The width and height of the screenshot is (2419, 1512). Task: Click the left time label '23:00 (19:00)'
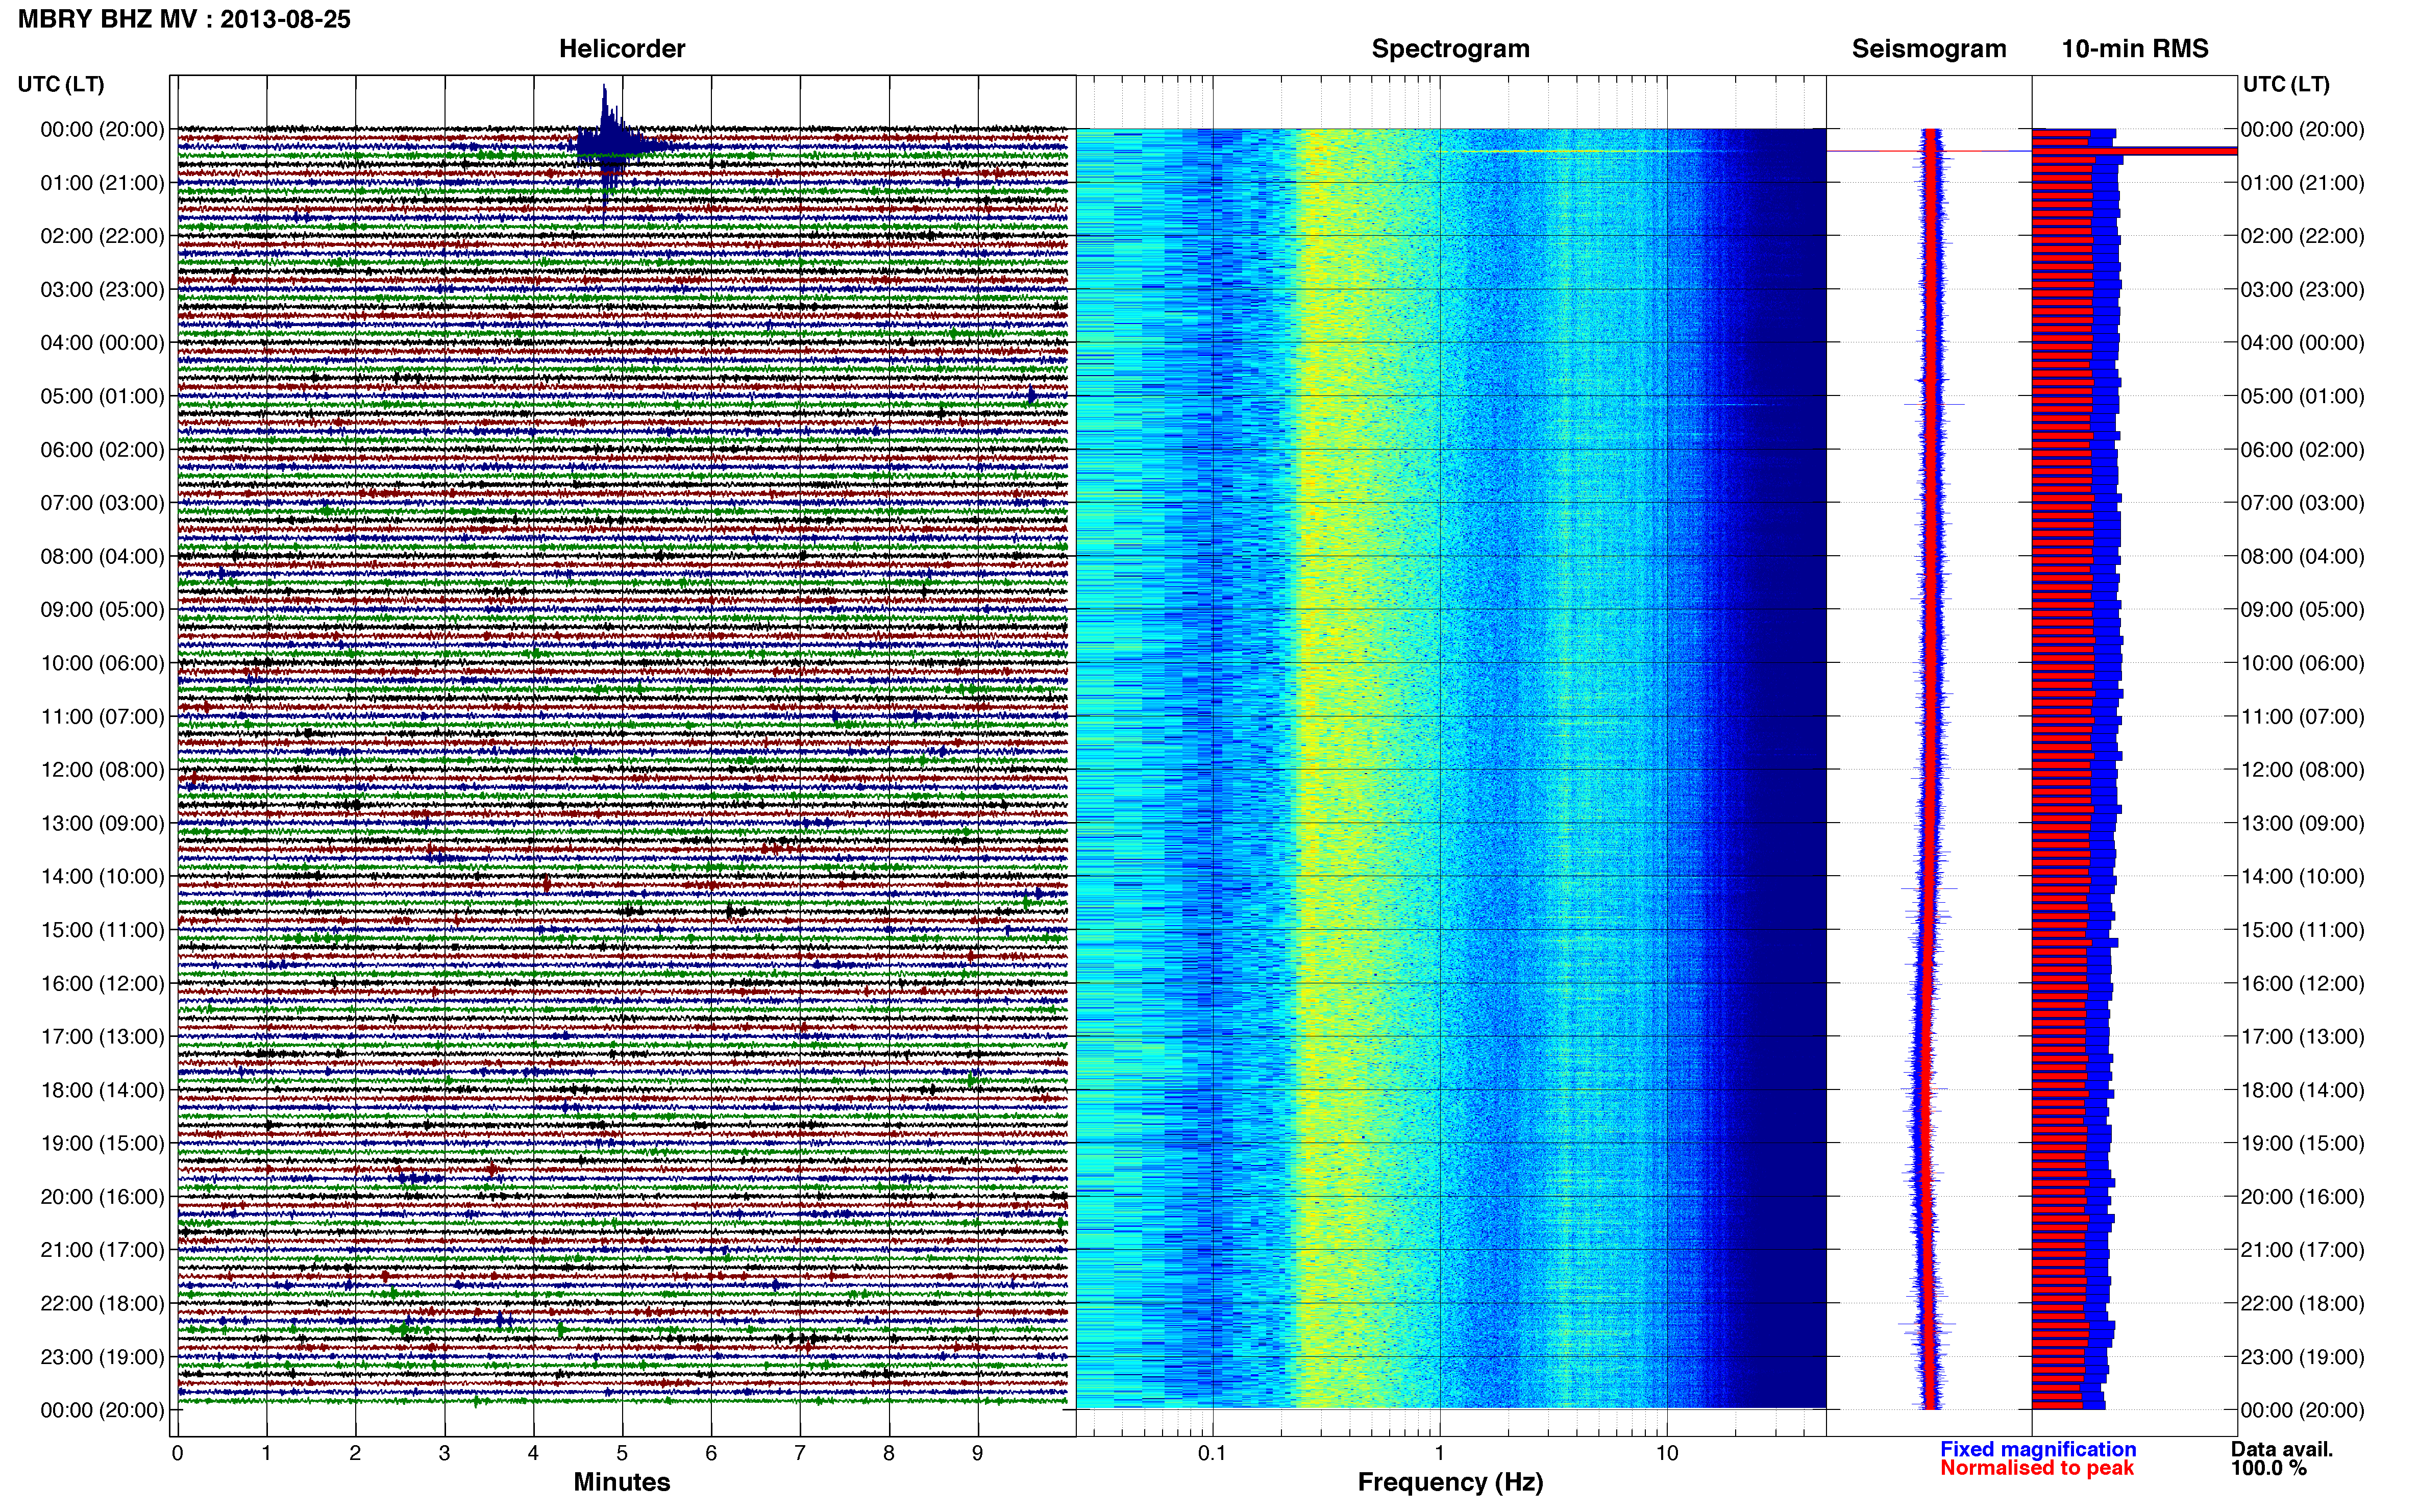point(102,1357)
